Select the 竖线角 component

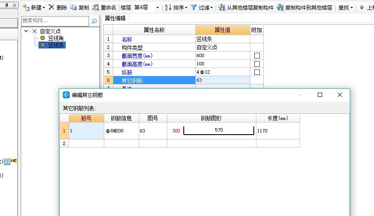click(56, 38)
